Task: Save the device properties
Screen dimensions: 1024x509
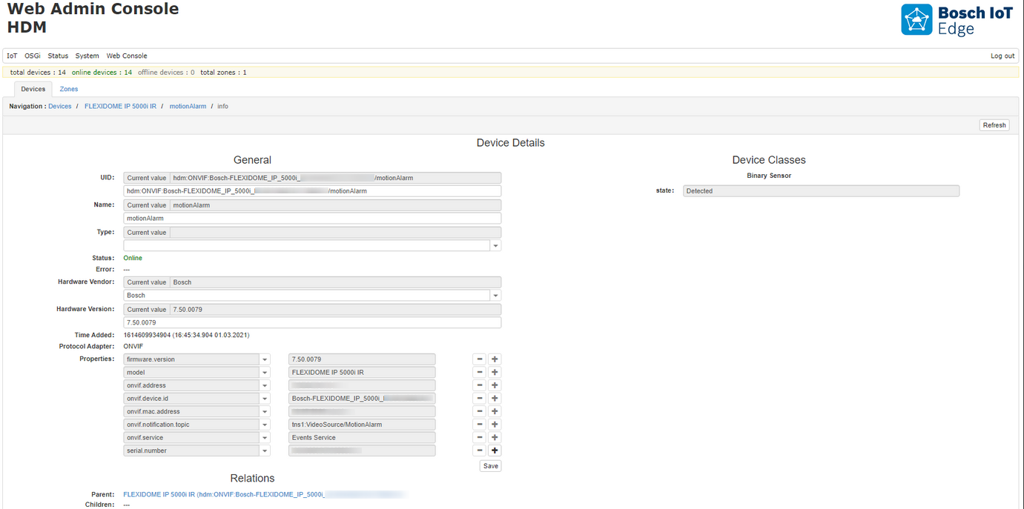Action: pyautogui.click(x=490, y=466)
